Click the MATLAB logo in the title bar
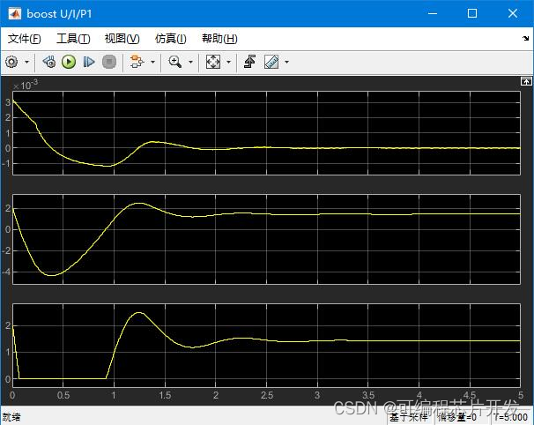 coord(15,13)
